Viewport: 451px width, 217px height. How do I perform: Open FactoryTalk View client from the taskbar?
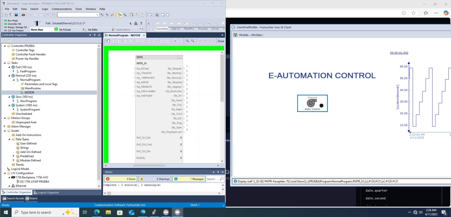coord(177,212)
